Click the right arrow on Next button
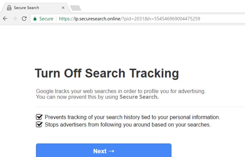 tap(111, 151)
